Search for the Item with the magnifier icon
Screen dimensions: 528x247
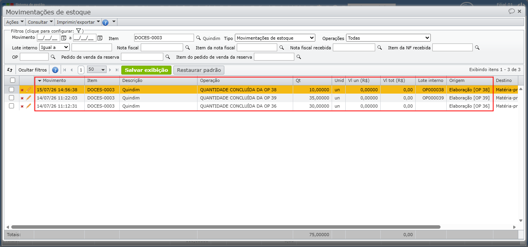point(198,38)
